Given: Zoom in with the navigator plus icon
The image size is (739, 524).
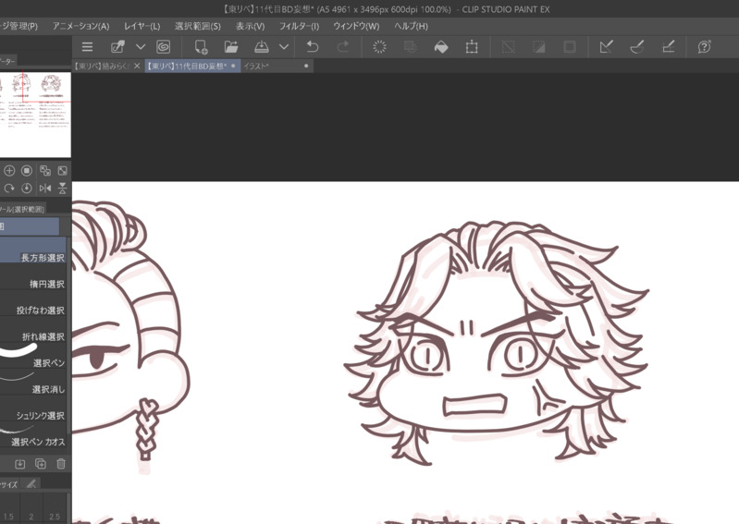Looking at the screenshot, I should point(9,170).
